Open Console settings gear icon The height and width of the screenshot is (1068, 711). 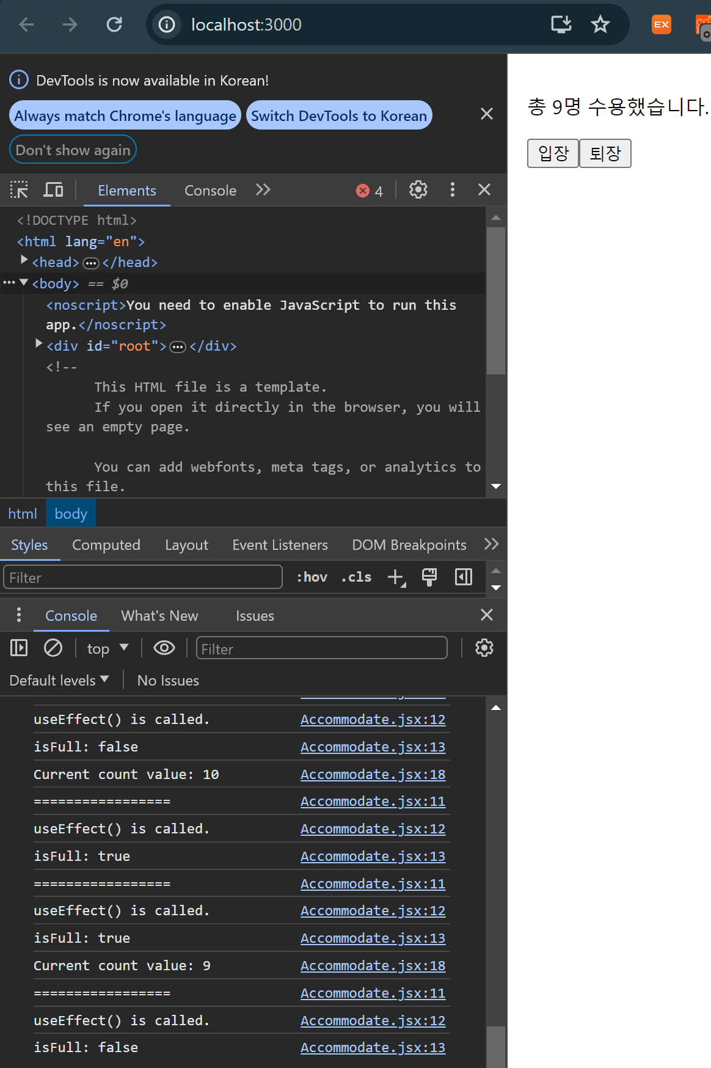click(x=484, y=648)
